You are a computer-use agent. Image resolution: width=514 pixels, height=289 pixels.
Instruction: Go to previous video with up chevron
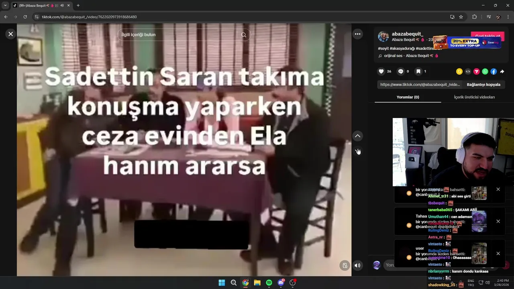[x=357, y=136]
